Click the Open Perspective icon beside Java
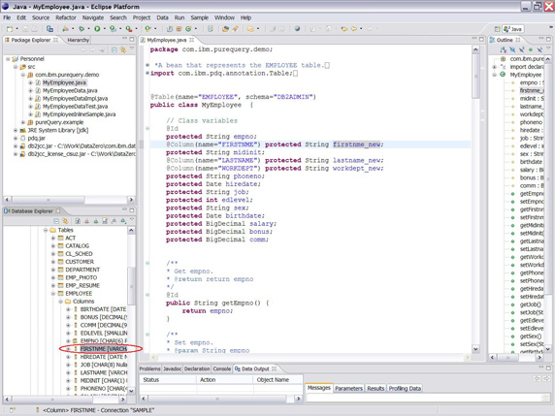The width and height of the screenshot is (555, 416). (497, 29)
